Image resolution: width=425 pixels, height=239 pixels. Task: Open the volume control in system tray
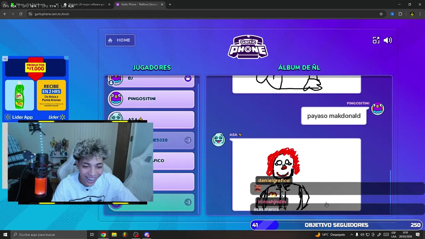[x=362, y=235]
